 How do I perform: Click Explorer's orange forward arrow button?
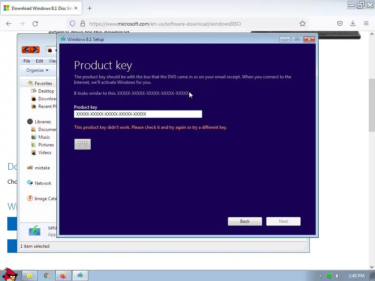[x=35, y=50]
